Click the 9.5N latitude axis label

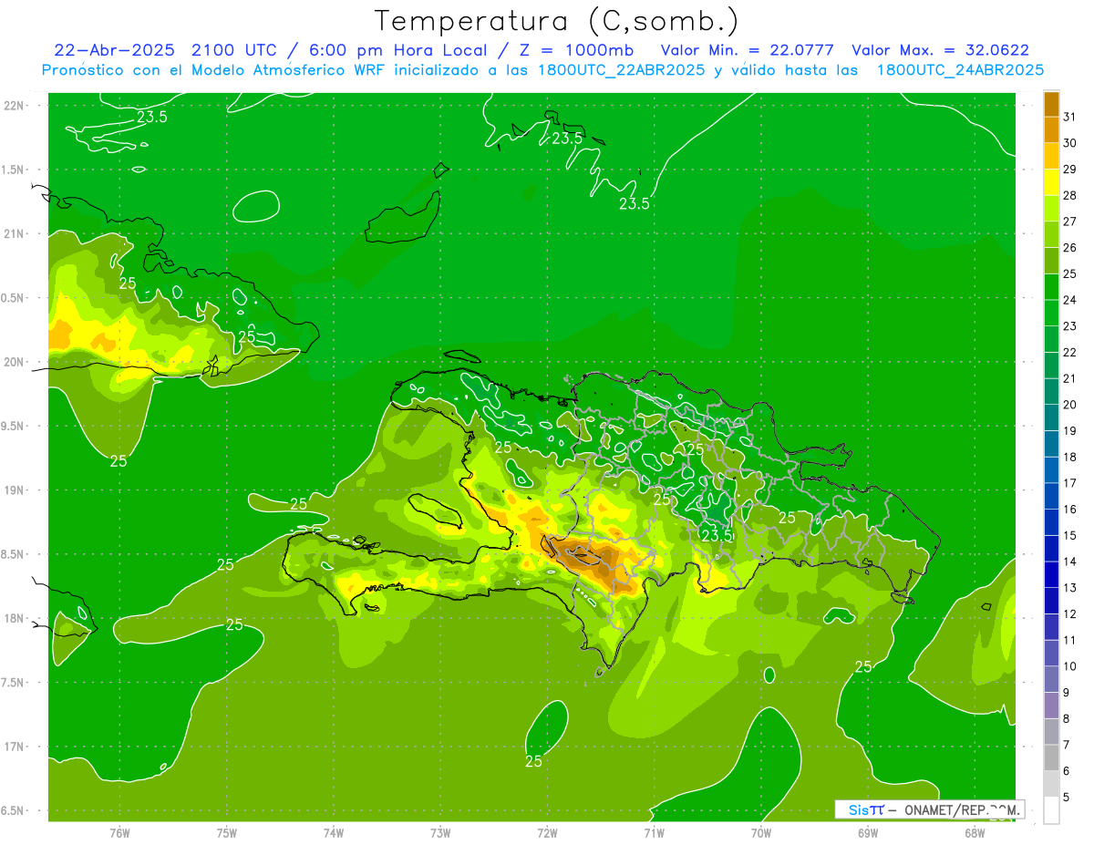[x=14, y=426]
